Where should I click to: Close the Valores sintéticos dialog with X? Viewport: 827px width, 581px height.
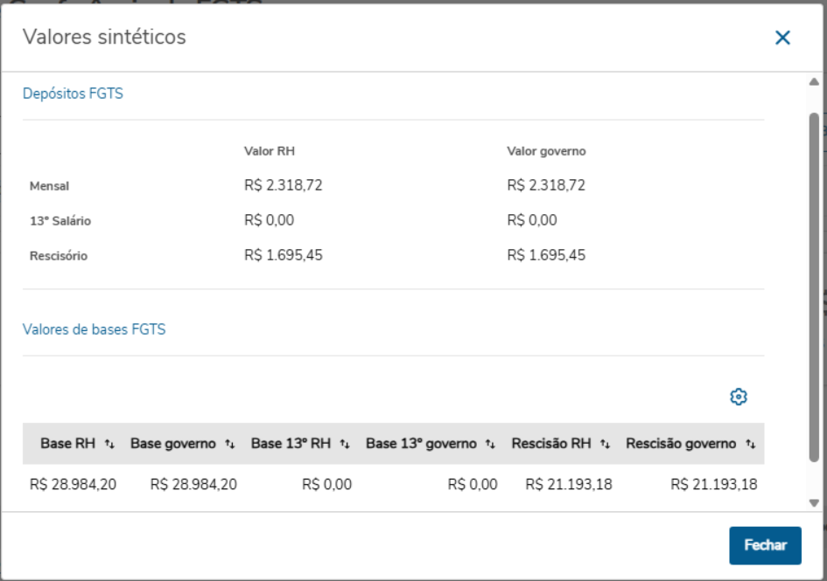click(x=782, y=38)
